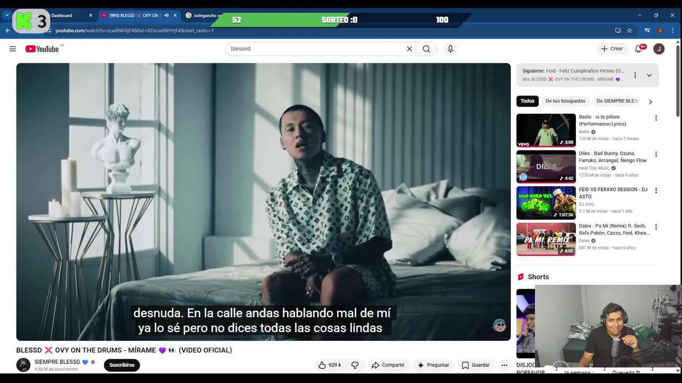The height and width of the screenshot is (383, 682).
Task: Like the video with 929 k thumbs-up
Action: click(x=330, y=365)
